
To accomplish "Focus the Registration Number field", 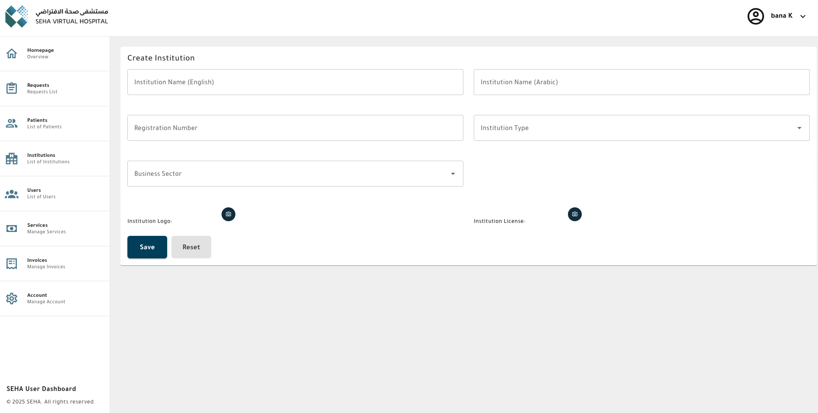I will [x=295, y=128].
